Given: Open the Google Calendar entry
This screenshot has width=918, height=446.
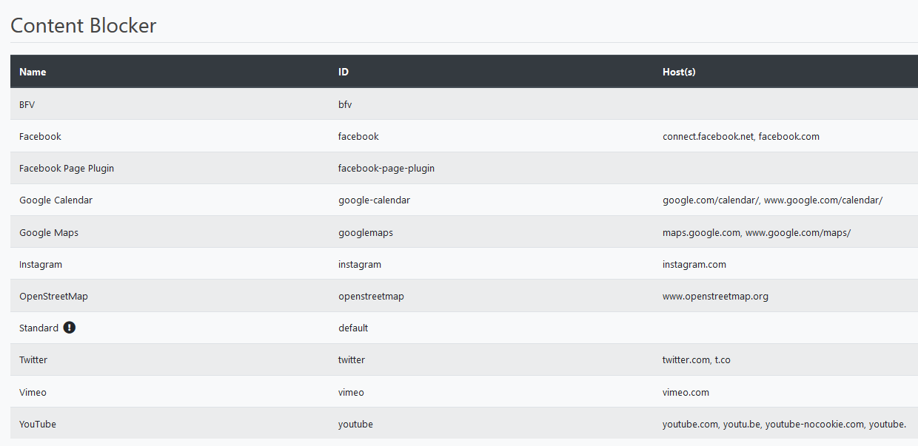Looking at the screenshot, I should coord(56,200).
